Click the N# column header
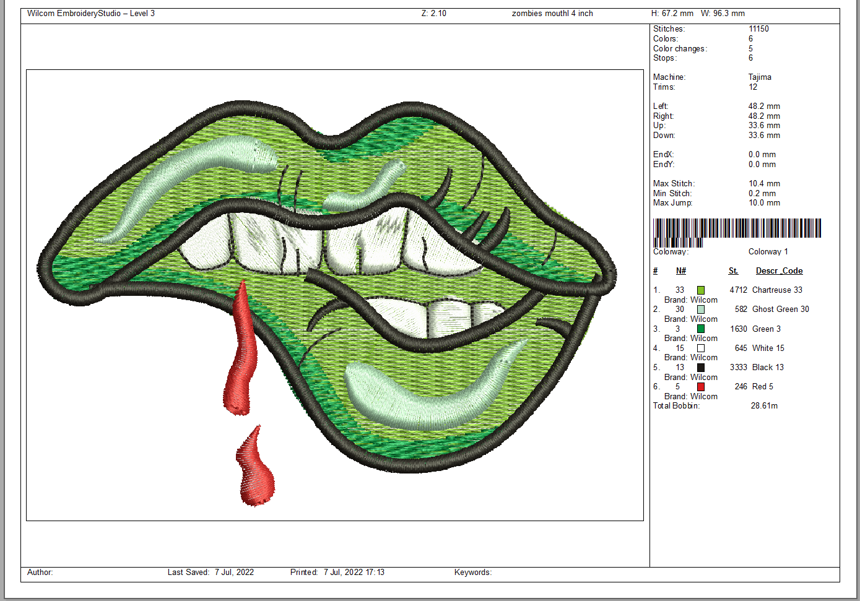The image size is (860, 601). 680,271
